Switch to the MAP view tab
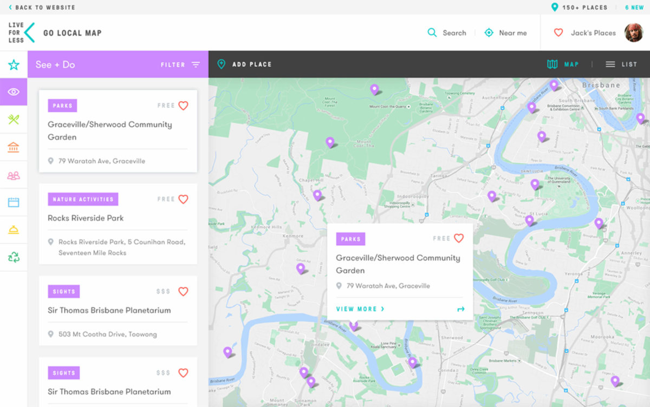 click(563, 64)
